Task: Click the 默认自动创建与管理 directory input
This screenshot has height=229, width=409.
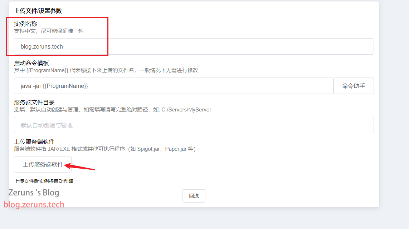Action: pyautogui.click(x=194, y=125)
